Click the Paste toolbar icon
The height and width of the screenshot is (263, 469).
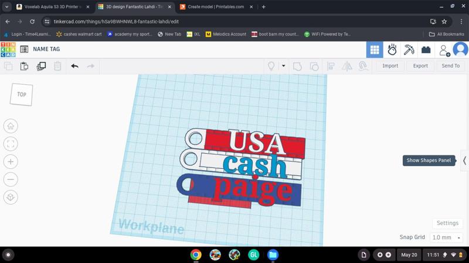click(24, 66)
